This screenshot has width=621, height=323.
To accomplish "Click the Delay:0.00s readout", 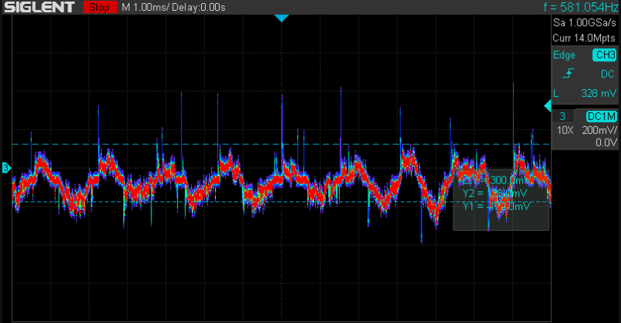I will [200, 7].
